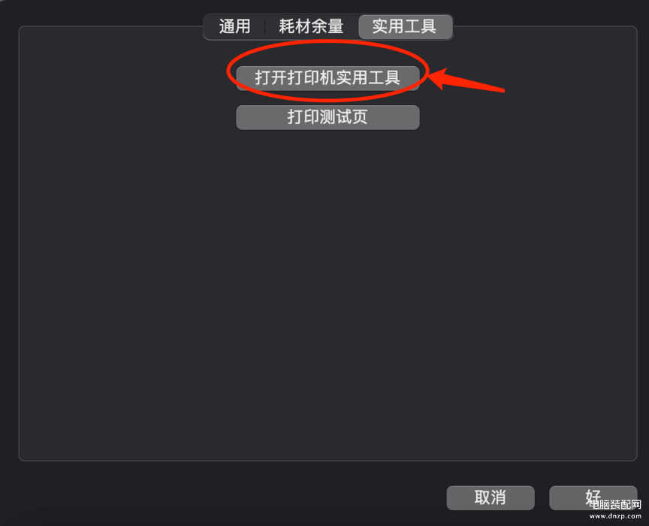Screen dimensions: 649x526
Task: Click the 电脑装配网 watermark logo
Action: [x=615, y=504]
